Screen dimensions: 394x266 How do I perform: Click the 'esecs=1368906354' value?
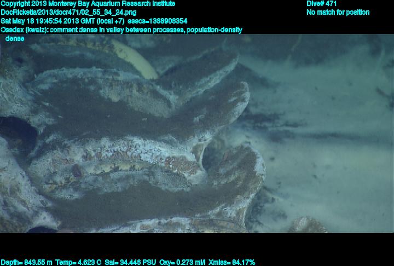pyautogui.click(x=157, y=21)
